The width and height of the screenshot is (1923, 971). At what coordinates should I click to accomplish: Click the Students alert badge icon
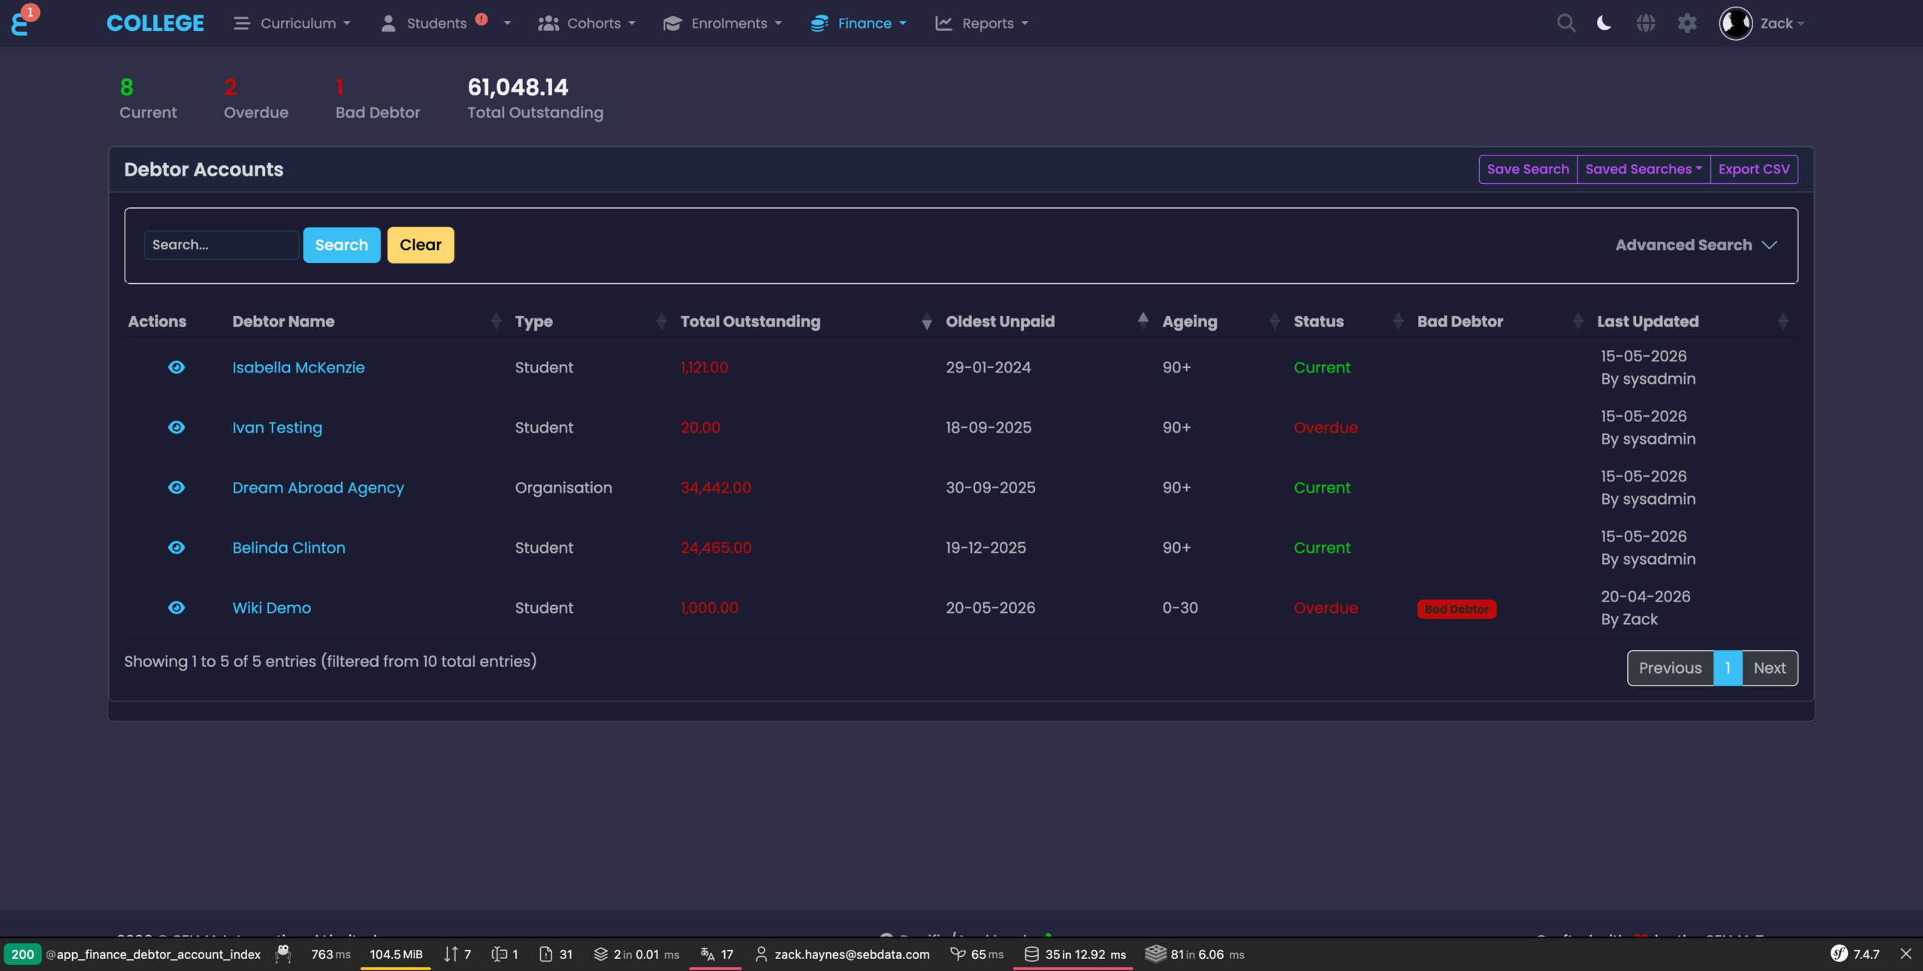coord(482,20)
